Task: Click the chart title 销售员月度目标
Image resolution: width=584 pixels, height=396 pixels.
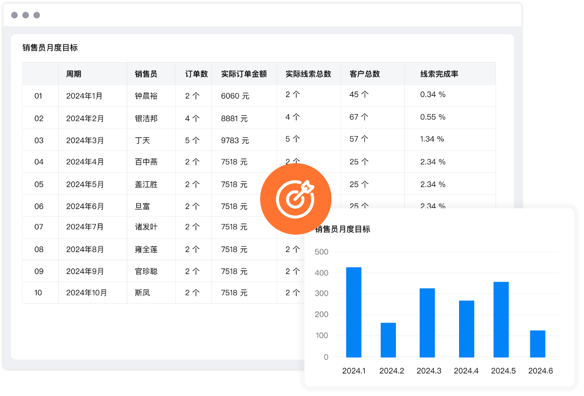Action: coord(343,229)
